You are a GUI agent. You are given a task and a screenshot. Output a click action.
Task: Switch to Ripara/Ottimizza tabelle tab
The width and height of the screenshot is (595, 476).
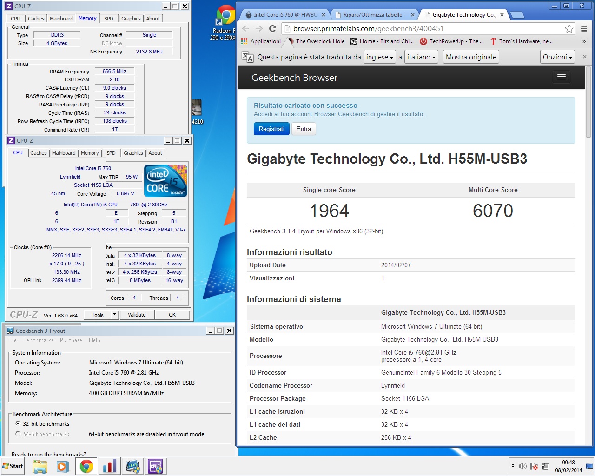[375, 15]
